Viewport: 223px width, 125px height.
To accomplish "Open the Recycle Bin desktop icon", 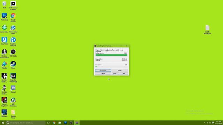I will click(5, 5).
